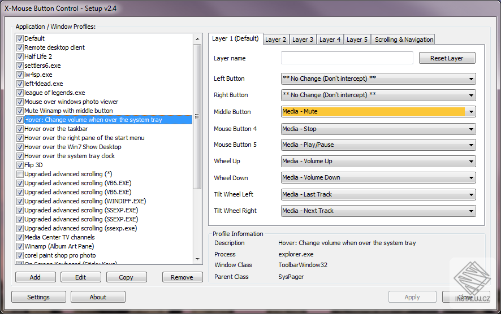The image size is (501, 314).
Task: Select Upgraded advanced scrolling (WINDIFF.EXE) profile
Action: coord(85,202)
